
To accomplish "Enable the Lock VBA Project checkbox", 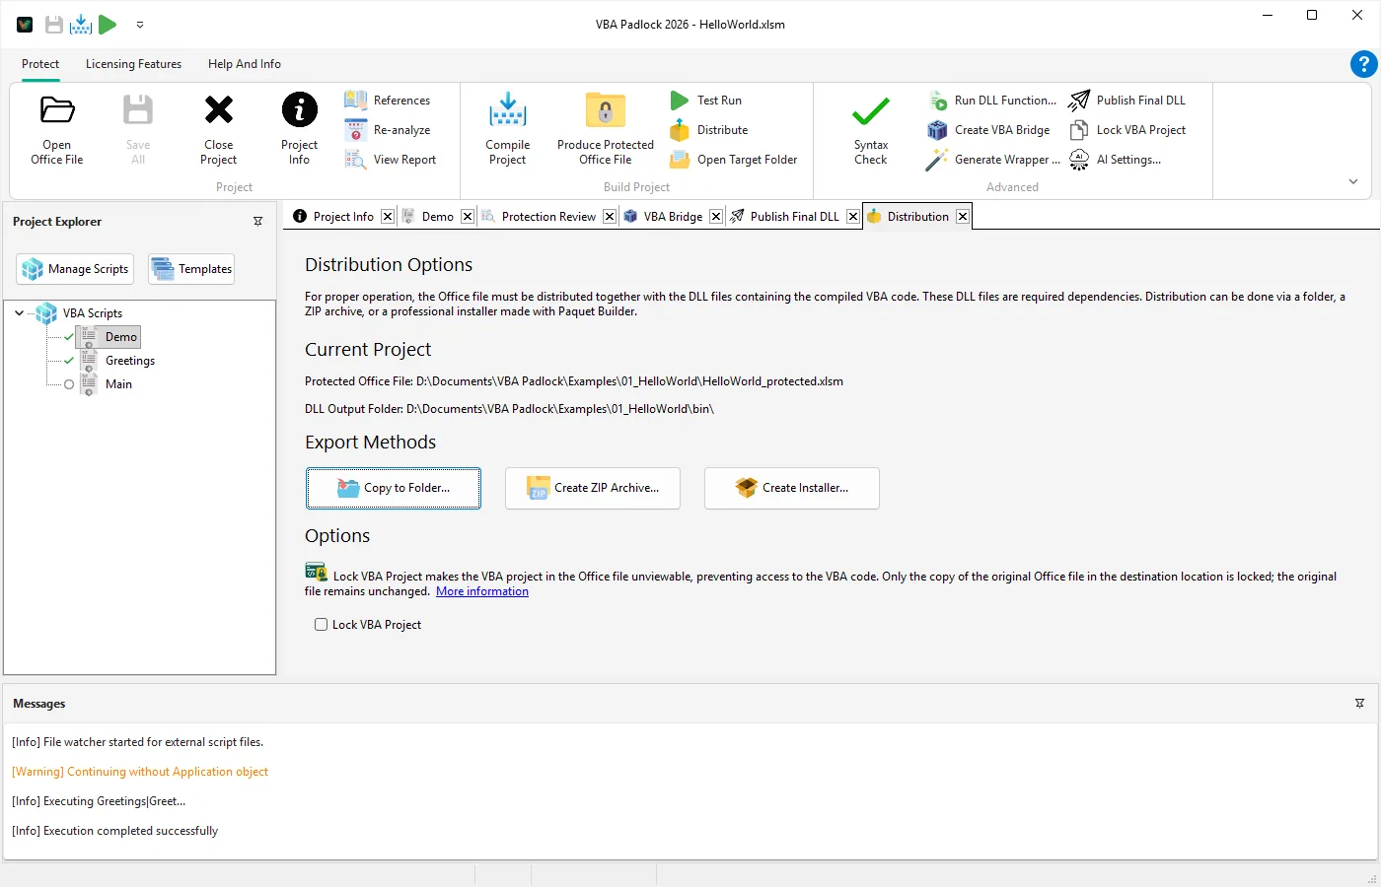I will point(321,624).
